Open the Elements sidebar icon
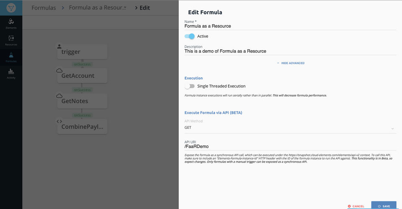This screenshot has height=209, width=402. [x=11, y=23]
